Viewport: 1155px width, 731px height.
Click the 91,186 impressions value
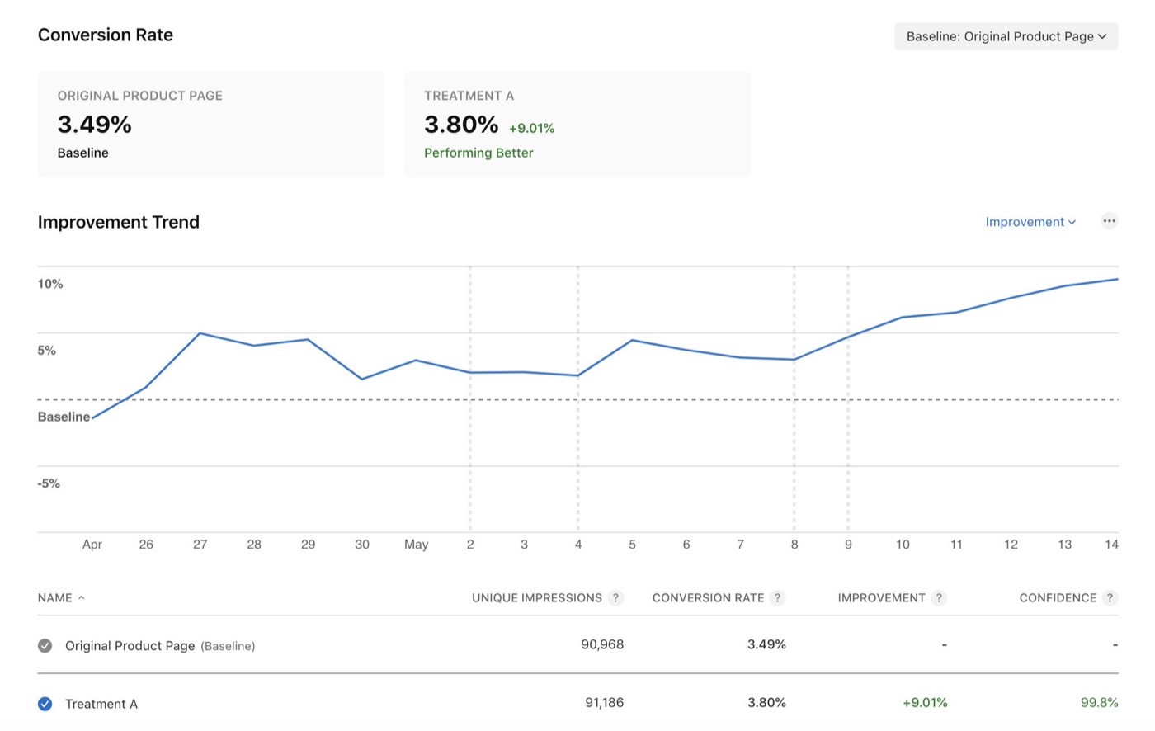pyautogui.click(x=604, y=703)
